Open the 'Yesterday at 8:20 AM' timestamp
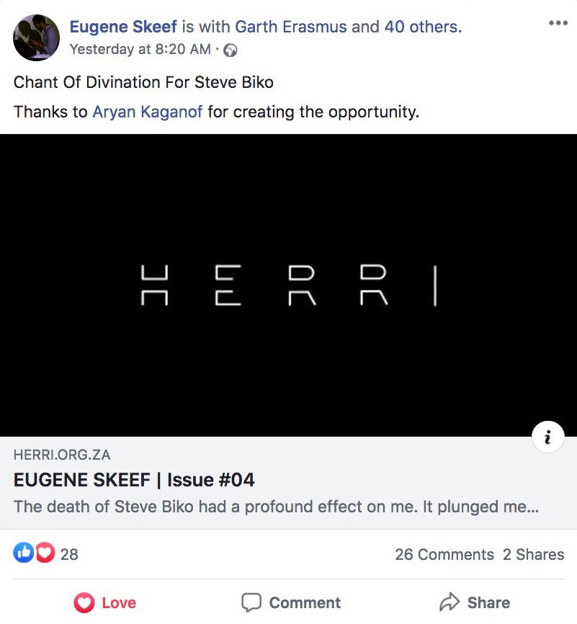Screen dimensions: 577x624 140,49
